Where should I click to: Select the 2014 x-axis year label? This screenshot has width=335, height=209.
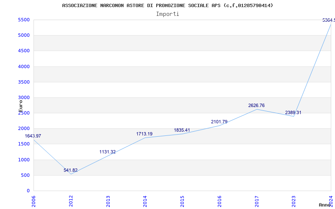click(145, 201)
